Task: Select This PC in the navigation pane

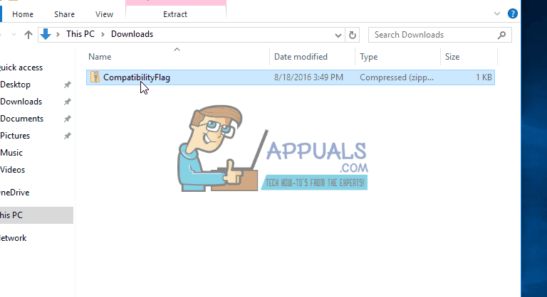Action: pyautogui.click(x=36, y=215)
